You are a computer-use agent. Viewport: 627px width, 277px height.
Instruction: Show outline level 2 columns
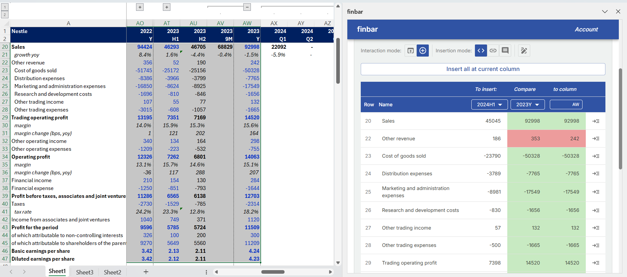[5, 15]
